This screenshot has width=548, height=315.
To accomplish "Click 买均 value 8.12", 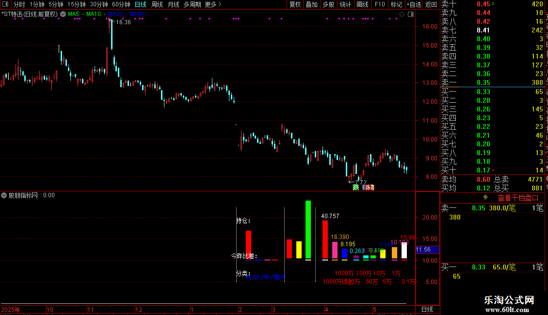I will point(484,188).
